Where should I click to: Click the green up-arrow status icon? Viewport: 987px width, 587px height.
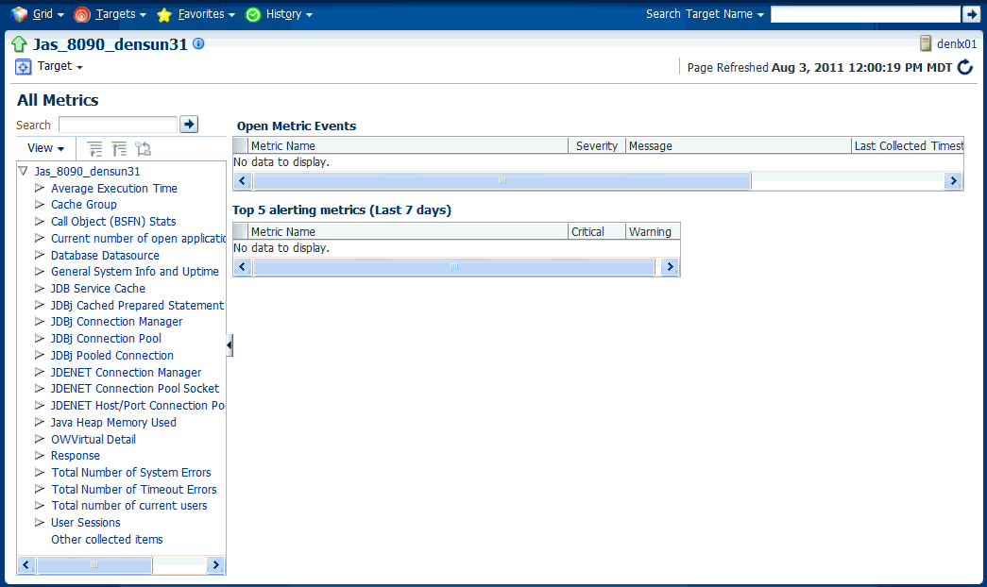coord(19,44)
